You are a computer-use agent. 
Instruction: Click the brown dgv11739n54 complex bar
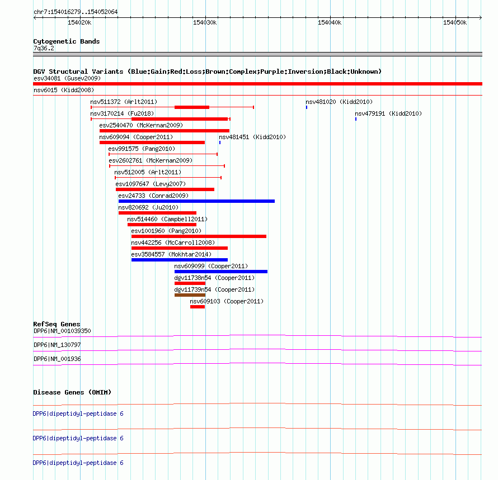(190, 295)
